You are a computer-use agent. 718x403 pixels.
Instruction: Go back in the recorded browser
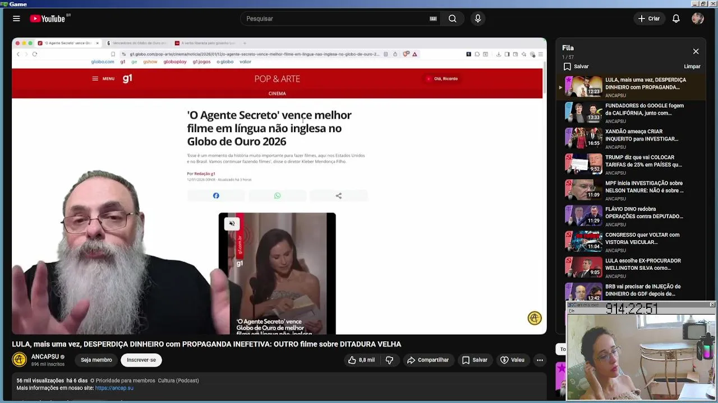click(18, 54)
